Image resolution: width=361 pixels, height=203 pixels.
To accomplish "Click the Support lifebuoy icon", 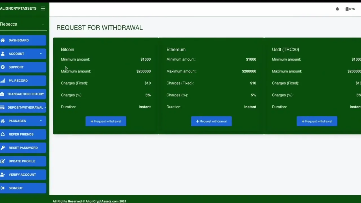I will pyautogui.click(x=3, y=67).
